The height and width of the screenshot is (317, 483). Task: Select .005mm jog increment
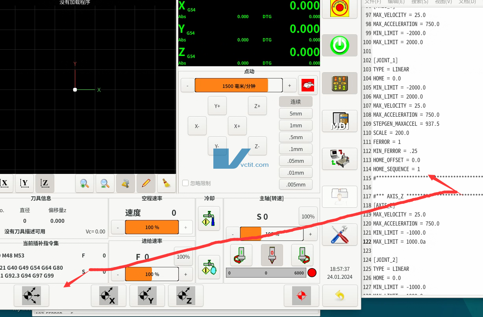pyautogui.click(x=296, y=185)
